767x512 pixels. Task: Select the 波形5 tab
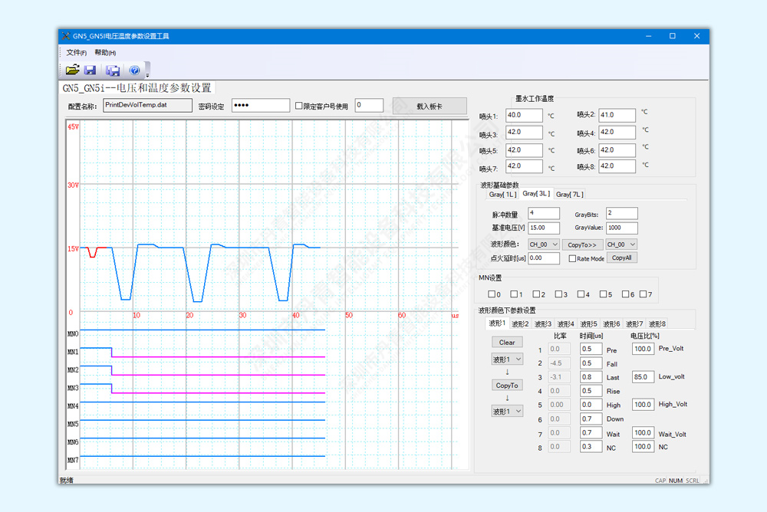tap(588, 323)
